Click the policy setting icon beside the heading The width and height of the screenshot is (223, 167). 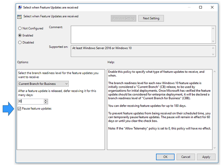coord(20,17)
